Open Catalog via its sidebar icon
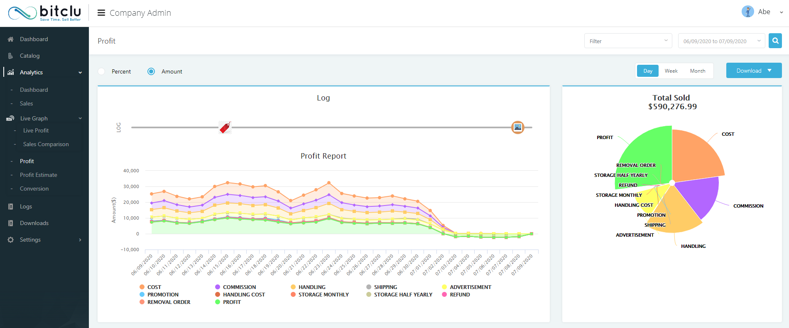789x328 pixels. click(x=11, y=56)
